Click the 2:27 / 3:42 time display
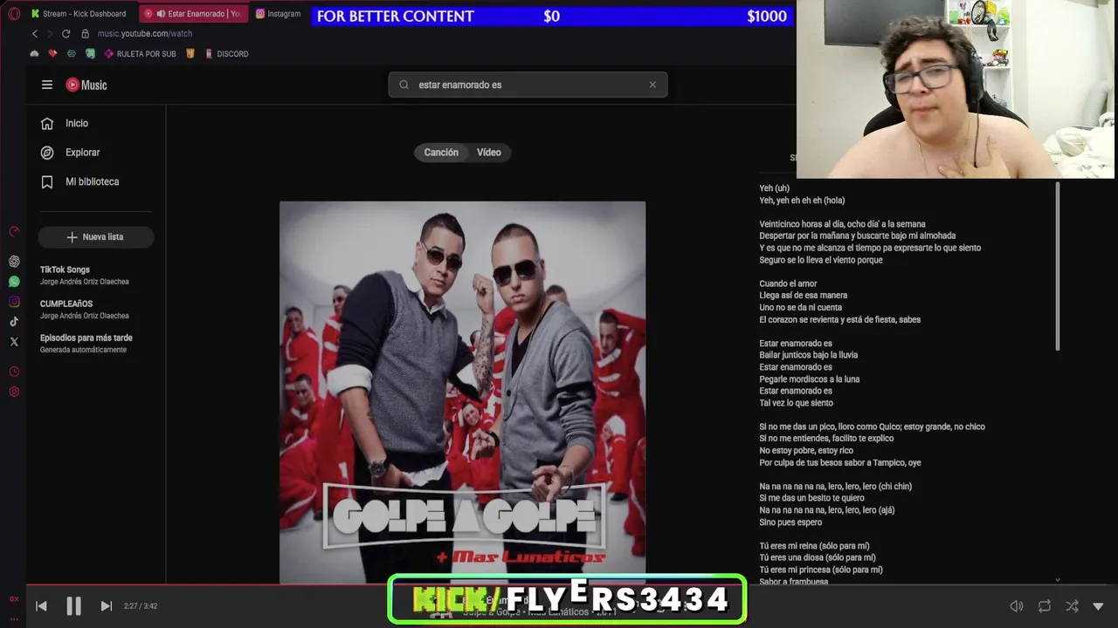 (x=141, y=606)
